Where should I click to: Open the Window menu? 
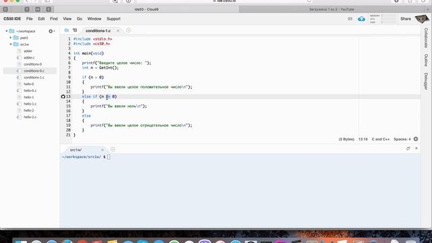click(94, 19)
